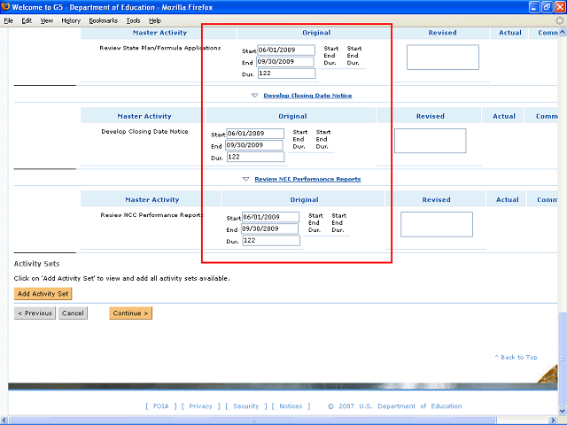
Task: Click Start date field for Review State Plan
Action: 286,50
